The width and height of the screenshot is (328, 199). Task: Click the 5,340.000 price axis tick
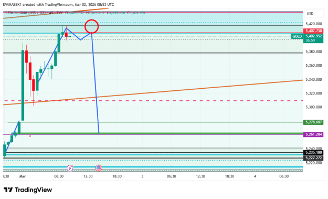tap(313, 79)
